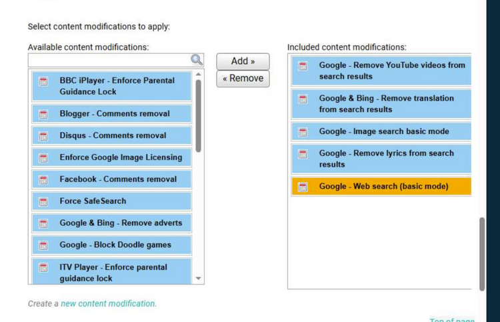Select Blogger - Comments removal entry
This screenshot has height=322, width=500.
111,114
